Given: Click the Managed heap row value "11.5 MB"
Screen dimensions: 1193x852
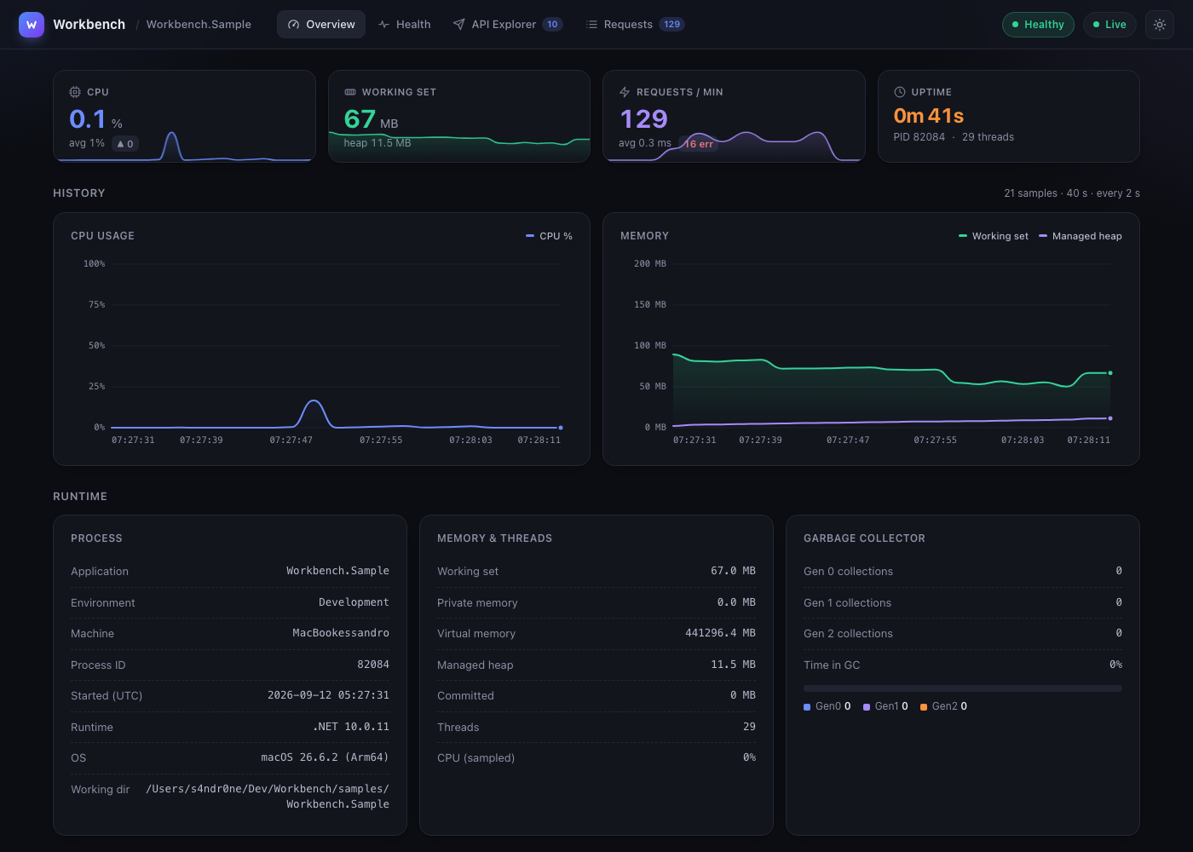Looking at the screenshot, I should pyautogui.click(x=733, y=665).
